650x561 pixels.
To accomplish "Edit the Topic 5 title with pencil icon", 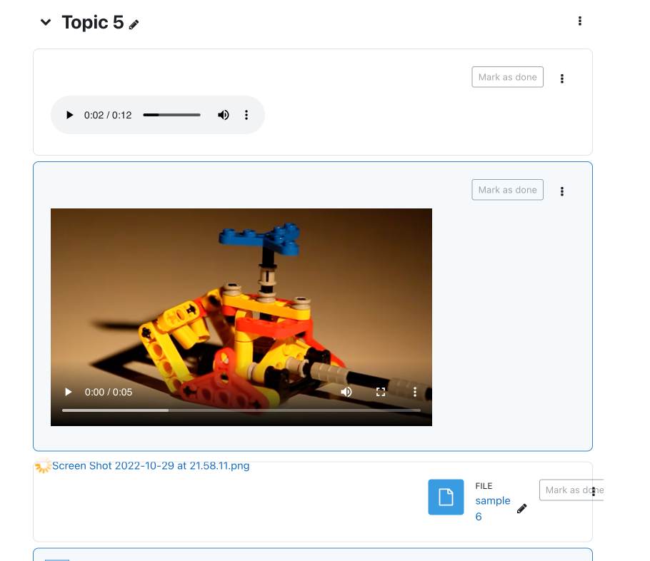I will pos(134,25).
